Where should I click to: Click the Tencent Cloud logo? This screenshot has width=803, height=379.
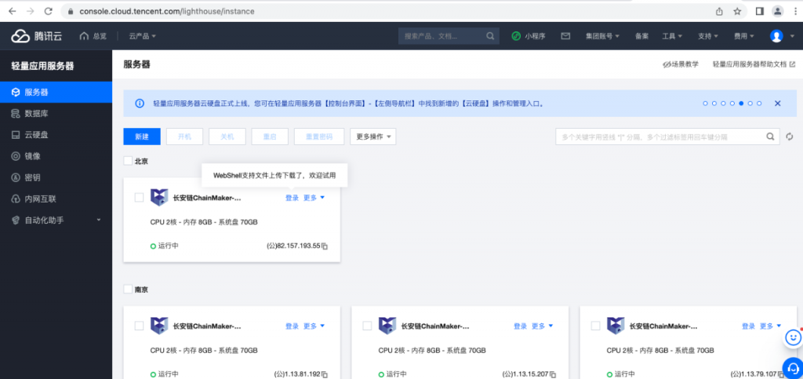(37, 36)
